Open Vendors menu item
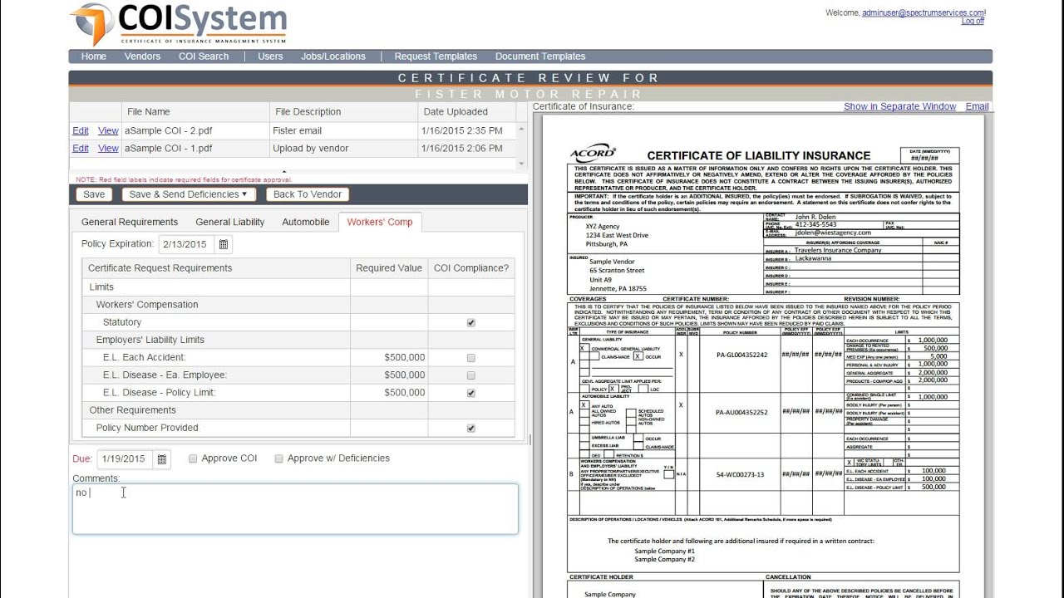The width and height of the screenshot is (1064, 598). pos(142,56)
